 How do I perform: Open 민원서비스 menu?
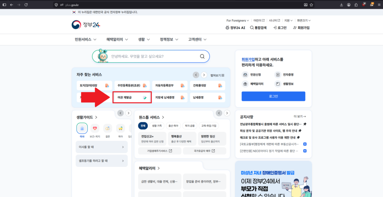coord(86,39)
